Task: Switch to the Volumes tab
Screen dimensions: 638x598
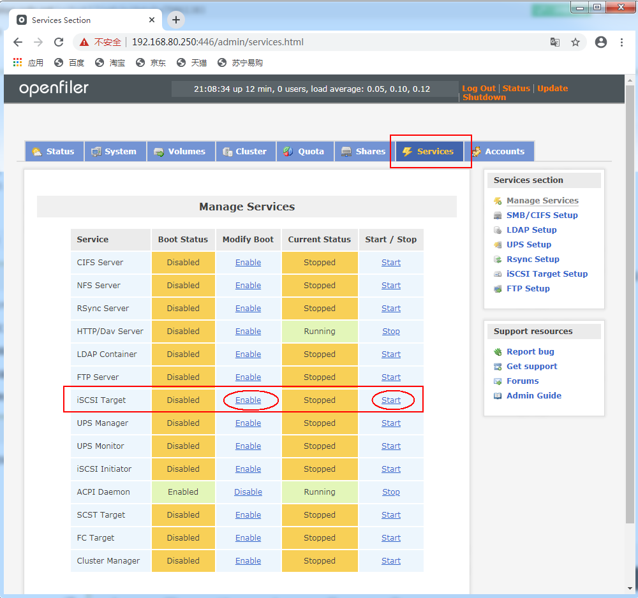Action: 184,151
